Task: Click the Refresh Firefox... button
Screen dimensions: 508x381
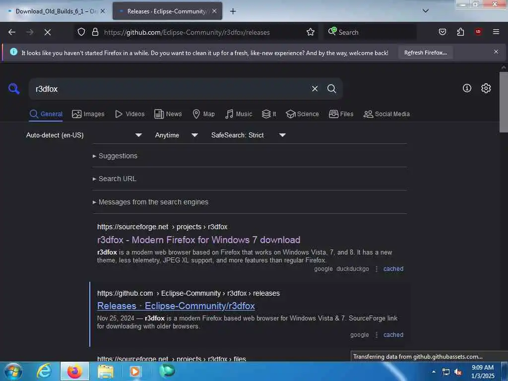Action: click(x=425, y=53)
